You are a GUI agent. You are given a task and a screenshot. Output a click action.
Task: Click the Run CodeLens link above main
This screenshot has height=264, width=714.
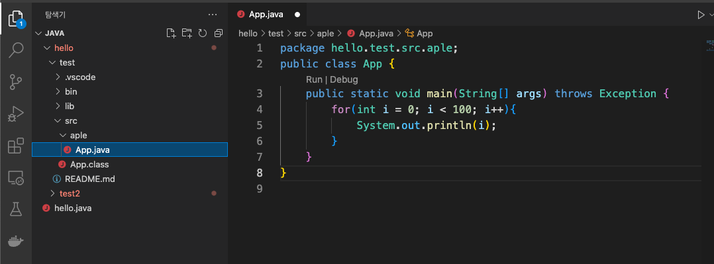pyautogui.click(x=314, y=79)
